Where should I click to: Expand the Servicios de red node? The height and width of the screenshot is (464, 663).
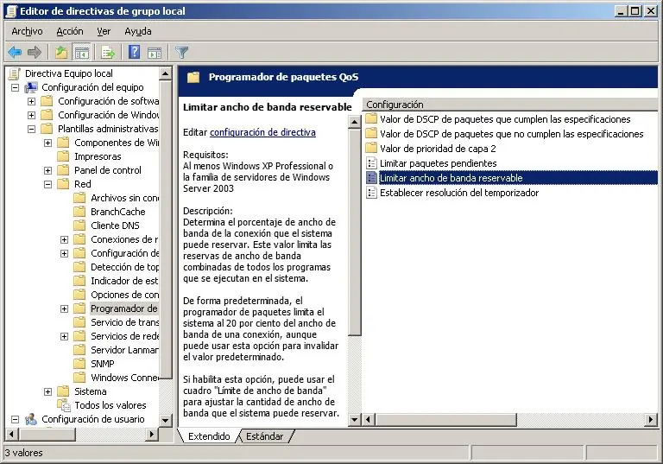(x=64, y=337)
